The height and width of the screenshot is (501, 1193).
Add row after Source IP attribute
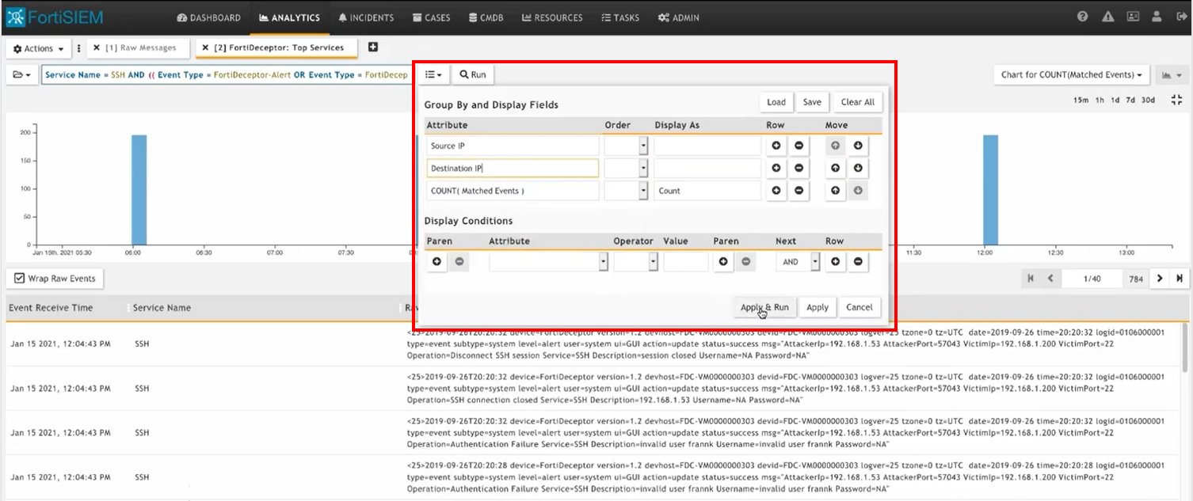776,146
